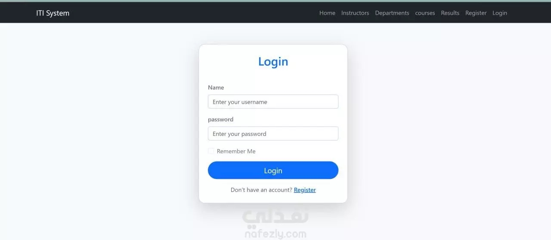Open the Home navigation link
This screenshot has height=240, width=551.
327,13
